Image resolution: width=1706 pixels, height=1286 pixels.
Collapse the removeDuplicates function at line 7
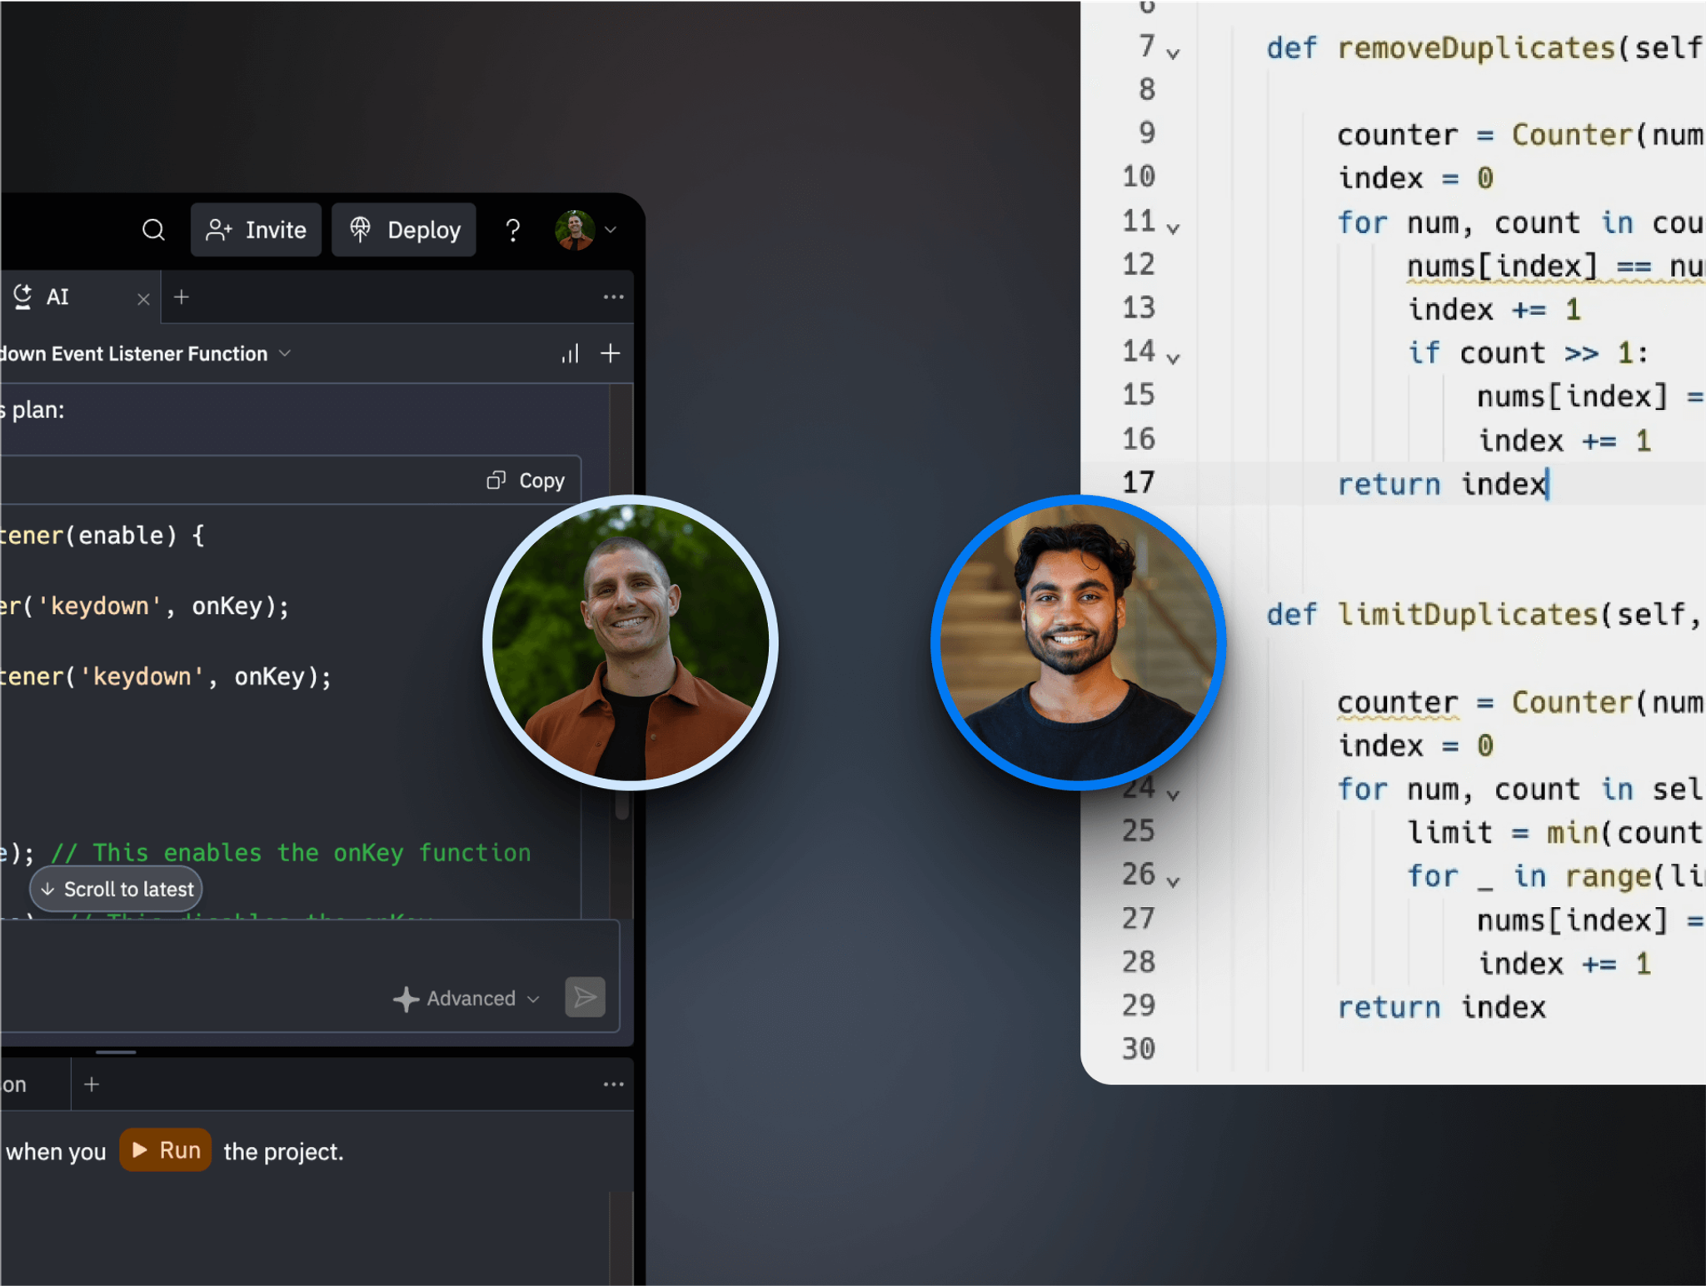tap(1174, 50)
